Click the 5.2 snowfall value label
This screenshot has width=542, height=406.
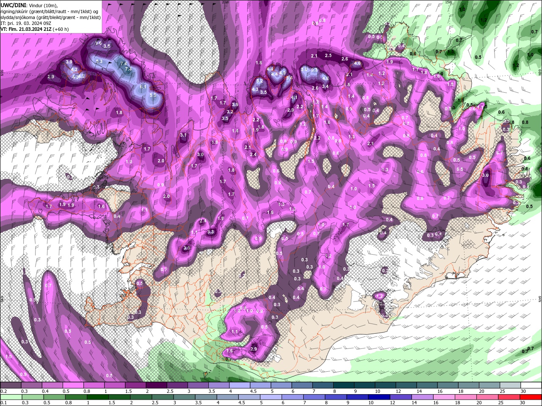coord(260,81)
